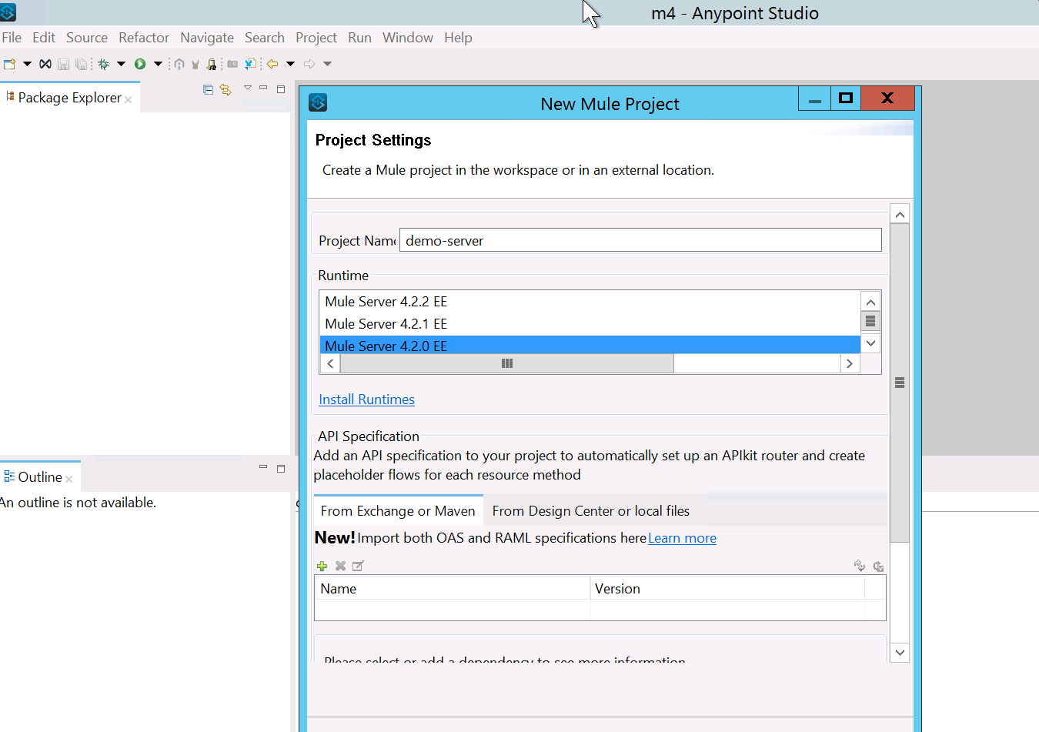Collapse All in Package Explorer

tap(208, 89)
